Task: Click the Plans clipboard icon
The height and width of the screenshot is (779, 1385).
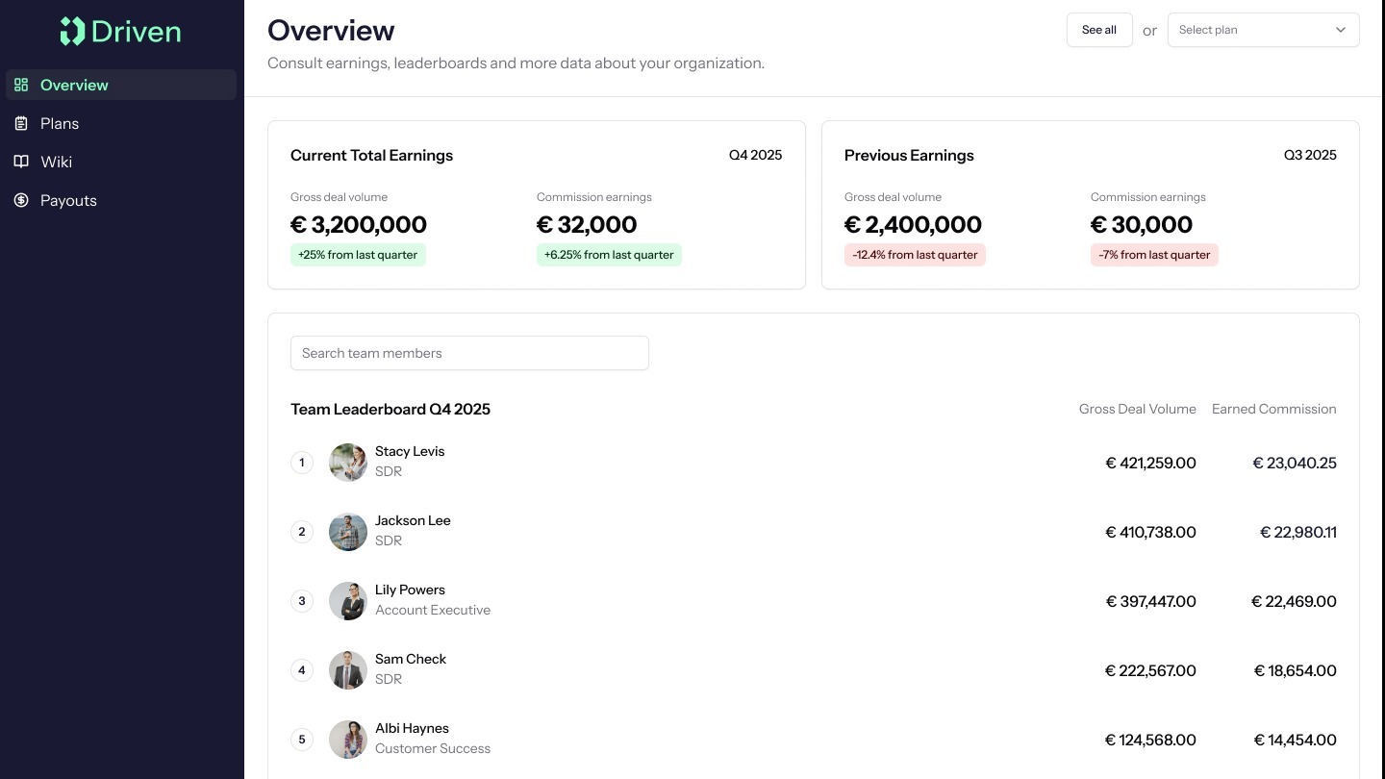Action: coord(21,123)
